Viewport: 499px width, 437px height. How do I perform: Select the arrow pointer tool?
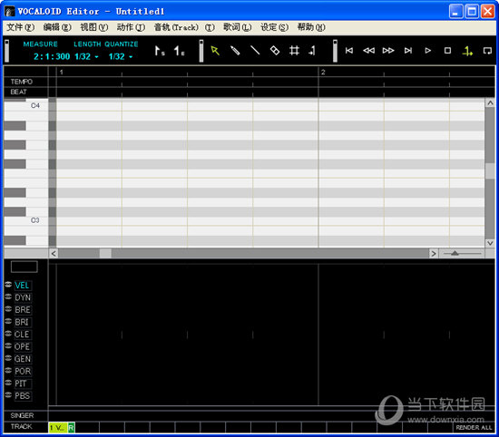pos(215,51)
